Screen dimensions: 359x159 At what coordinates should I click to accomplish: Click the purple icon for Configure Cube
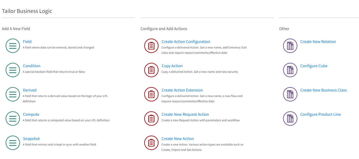(x=290, y=70)
